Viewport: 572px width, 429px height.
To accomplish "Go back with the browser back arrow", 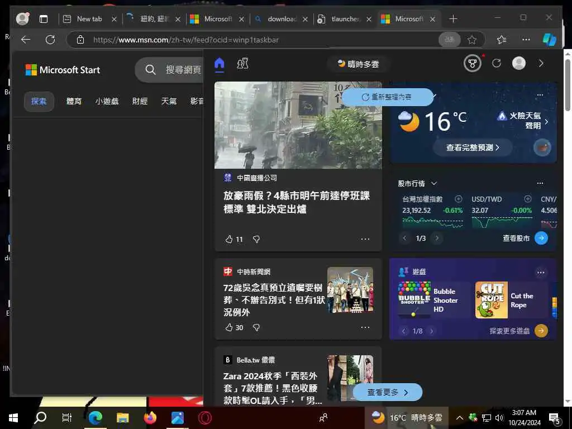I will click(26, 40).
